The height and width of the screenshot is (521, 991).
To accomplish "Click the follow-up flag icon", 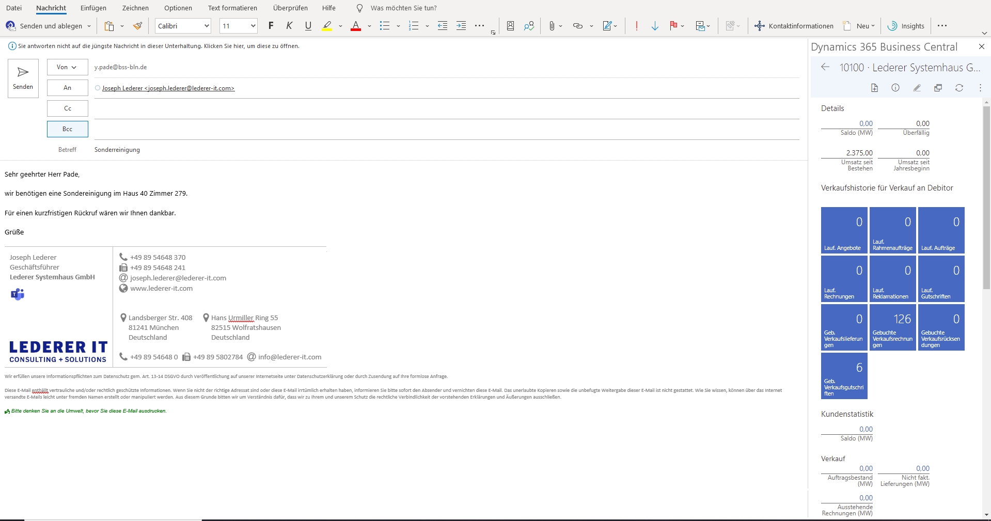I will pyautogui.click(x=673, y=26).
